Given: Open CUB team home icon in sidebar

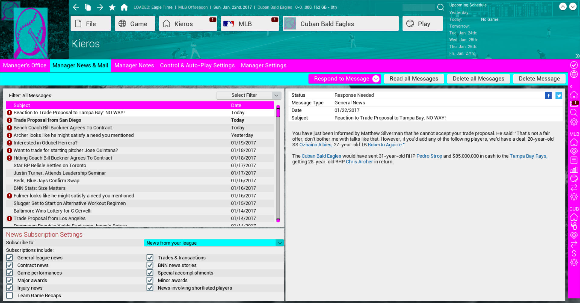Looking at the screenshot, I should click(x=574, y=217).
